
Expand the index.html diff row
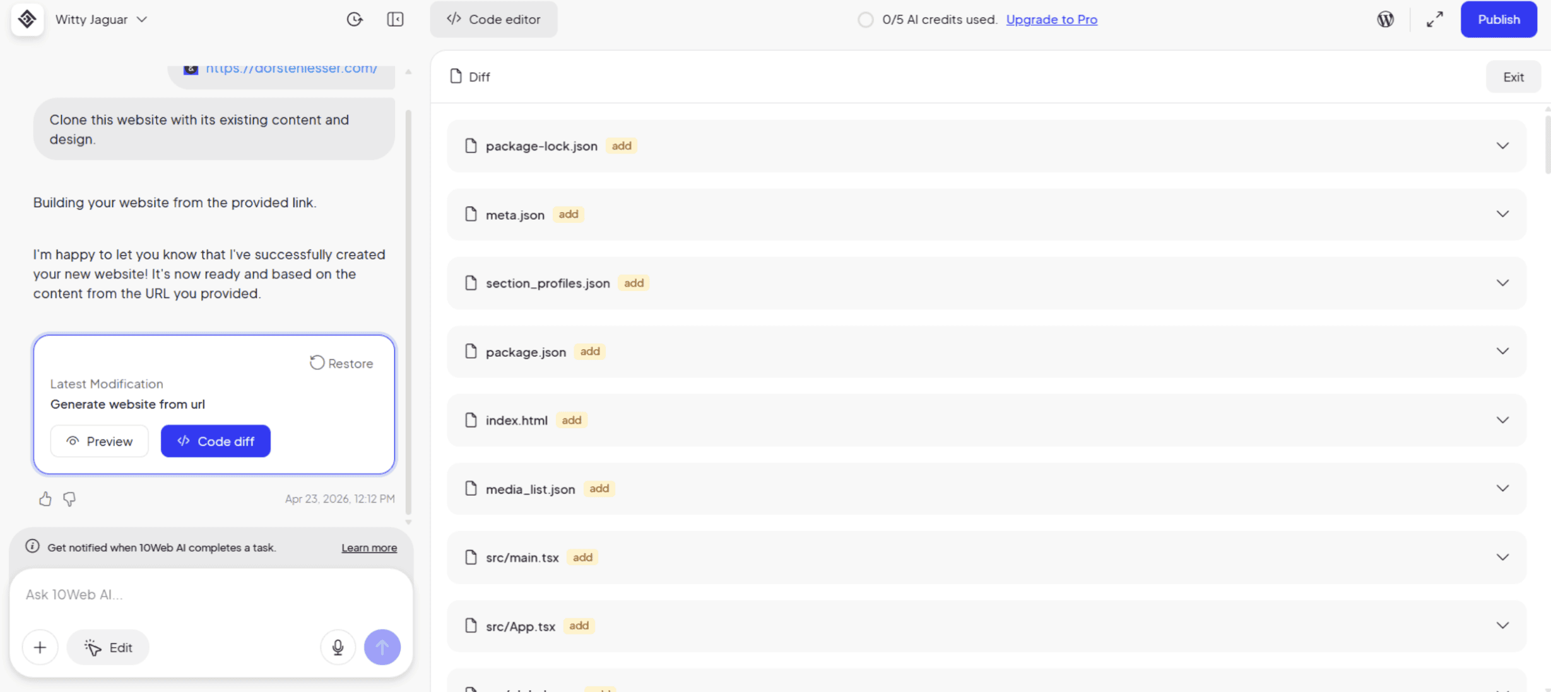[1502, 421]
